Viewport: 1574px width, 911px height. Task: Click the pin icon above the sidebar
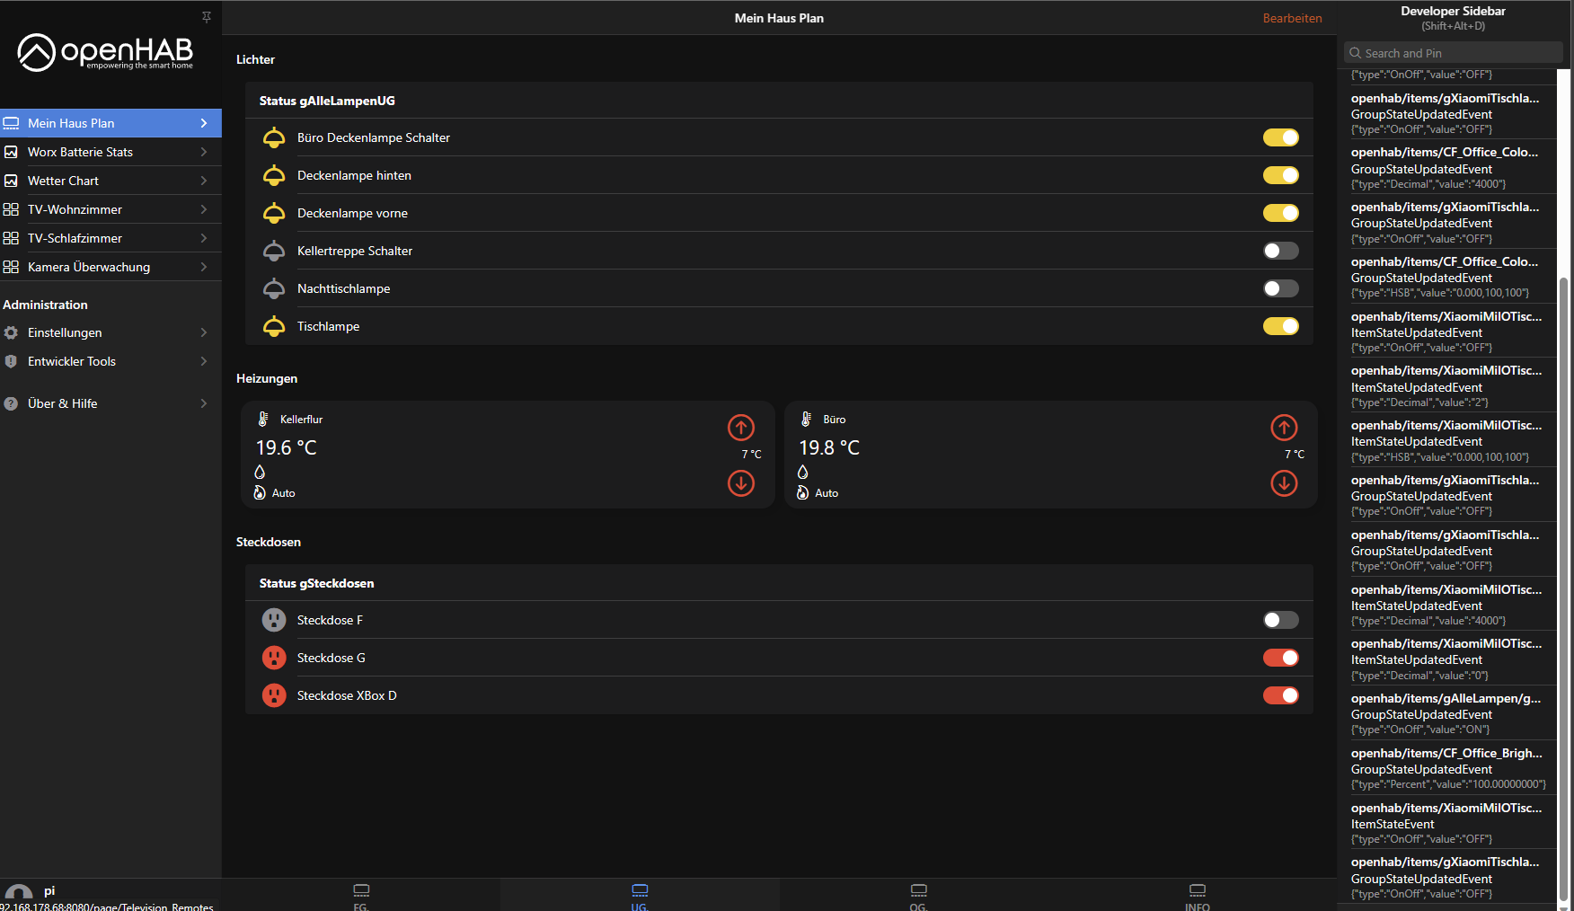pyautogui.click(x=206, y=16)
